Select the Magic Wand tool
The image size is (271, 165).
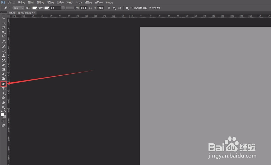(3, 32)
